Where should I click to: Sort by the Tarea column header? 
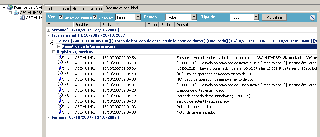pyautogui.click(x=152, y=25)
